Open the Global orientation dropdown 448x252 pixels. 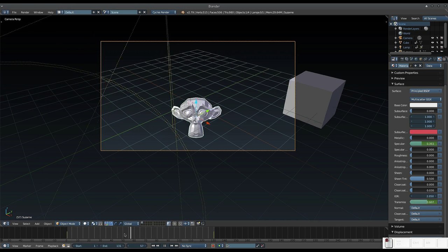point(131,224)
